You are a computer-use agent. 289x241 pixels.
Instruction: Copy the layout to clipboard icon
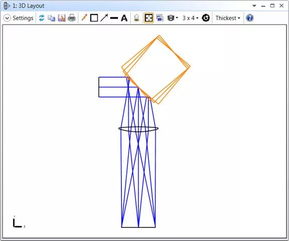(x=51, y=18)
